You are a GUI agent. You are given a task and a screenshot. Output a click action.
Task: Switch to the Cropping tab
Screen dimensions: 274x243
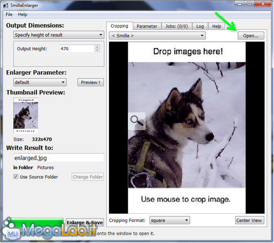(120, 26)
